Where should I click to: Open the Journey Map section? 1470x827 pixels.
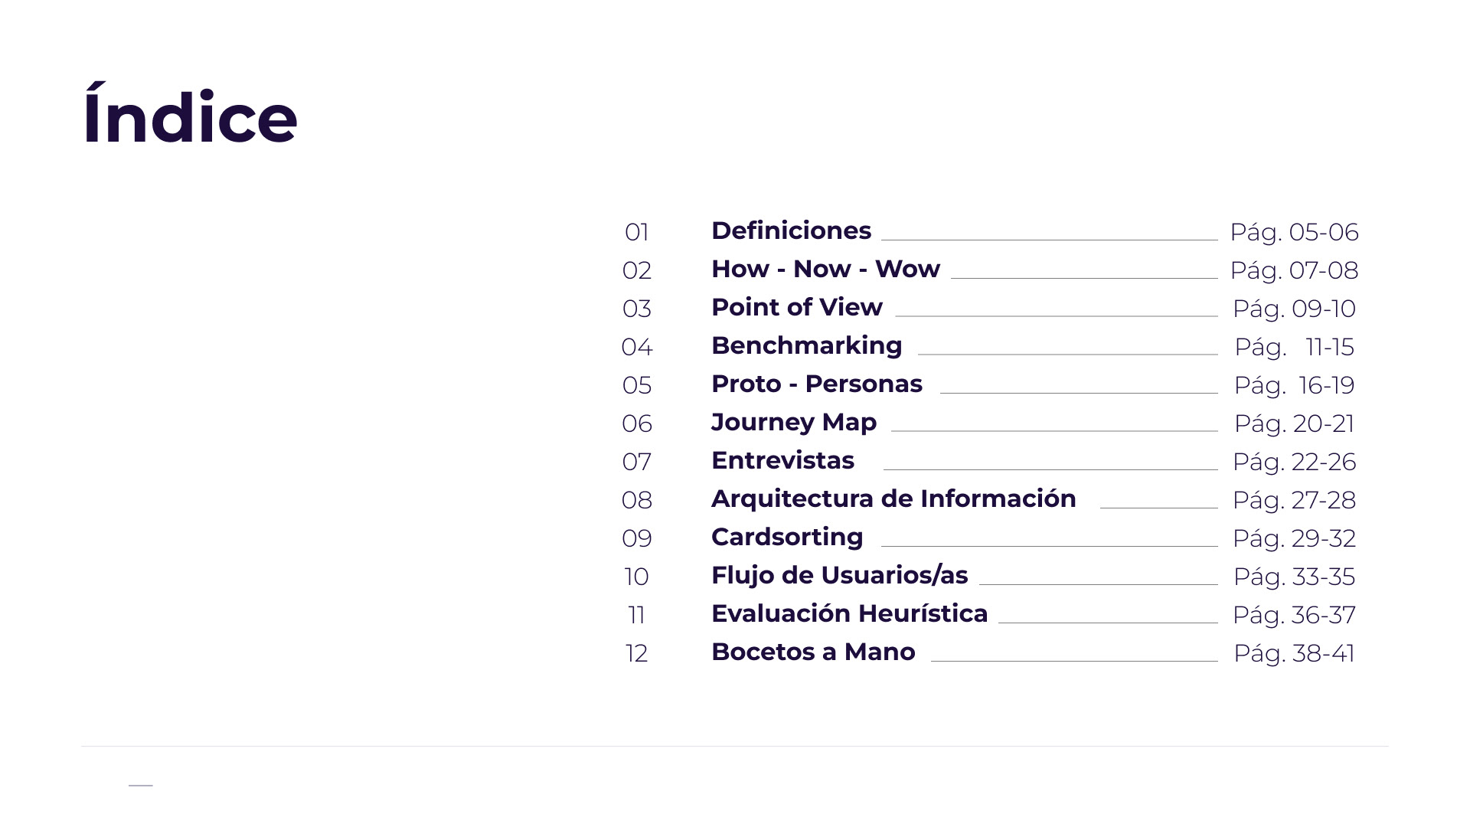(x=794, y=422)
